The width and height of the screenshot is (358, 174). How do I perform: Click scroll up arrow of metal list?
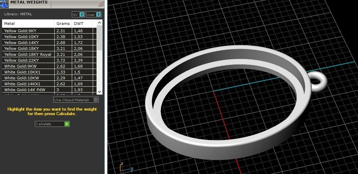(99, 23)
